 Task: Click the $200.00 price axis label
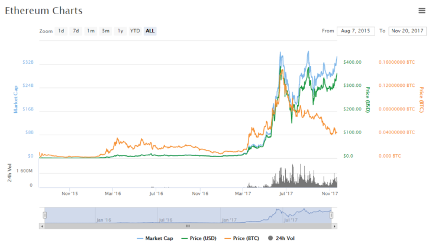pos(352,109)
